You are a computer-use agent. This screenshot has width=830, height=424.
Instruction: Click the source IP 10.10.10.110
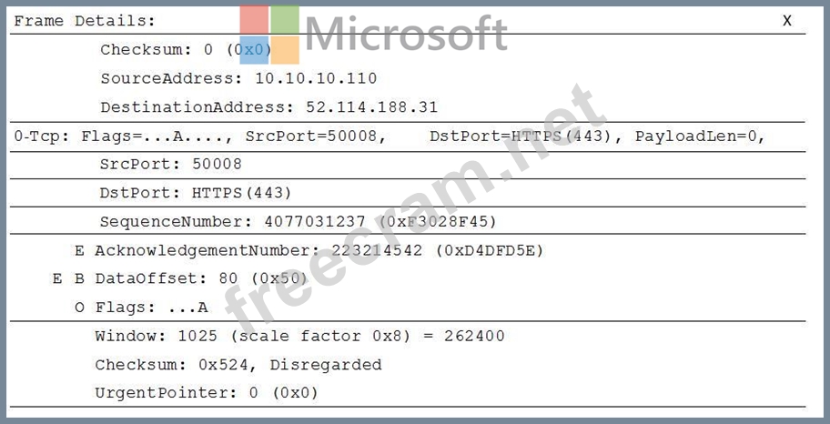316,78
